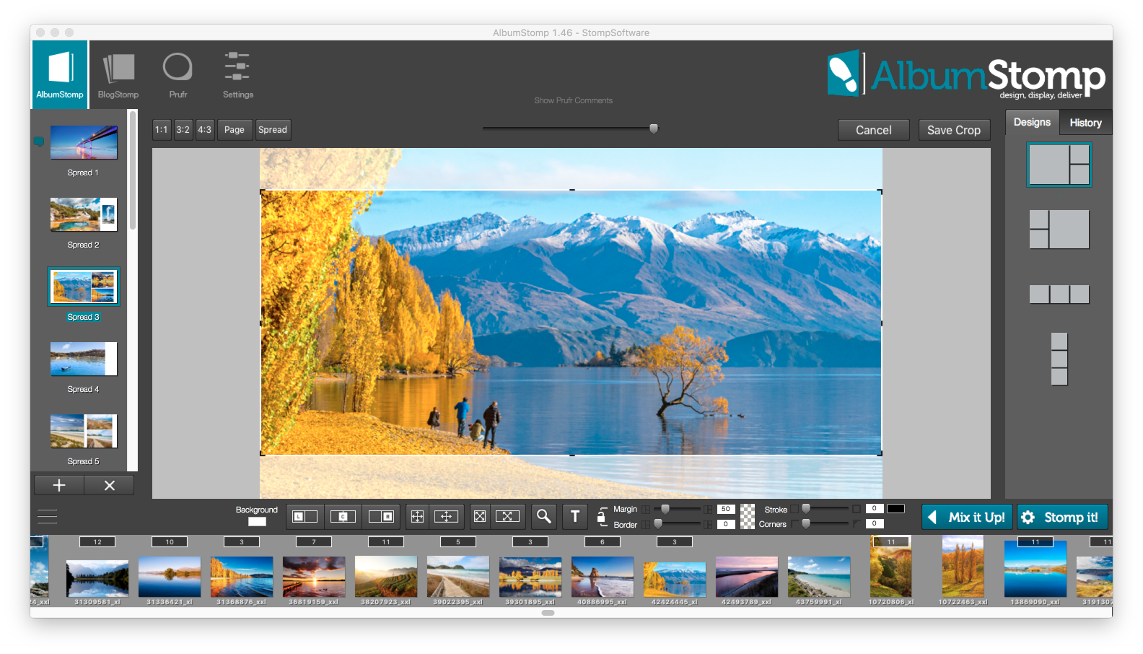Click the Show Prufr Comments text
Screen dimensions: 1143x654
click(x=574, y=100)
